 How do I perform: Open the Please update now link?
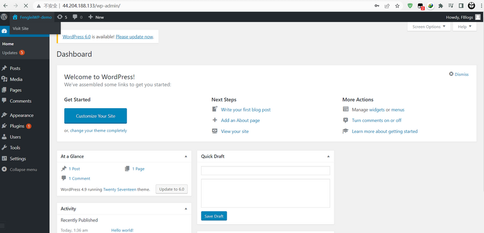(134, 37)
